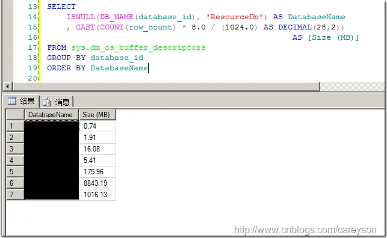Select row header number 7
This screenshot has height=238, width=387.
tap(15, 195)
